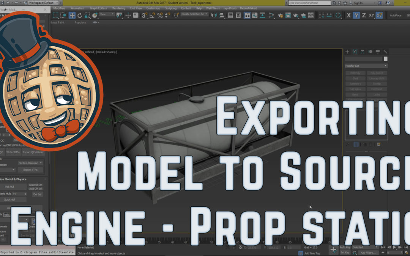Open the Modifier List dropdown
The height and width of the screenshot is (256, 410).
tap(366, 66)
